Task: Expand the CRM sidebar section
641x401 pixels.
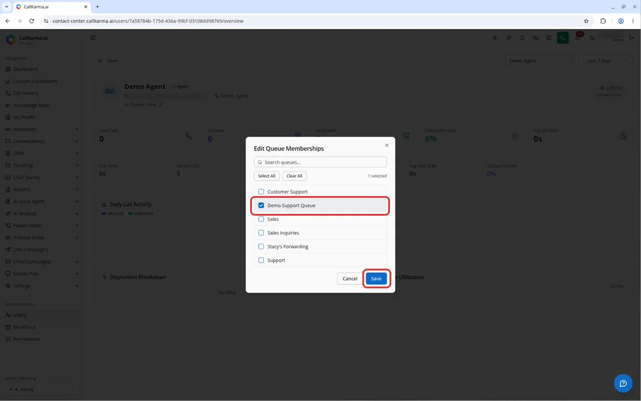Action: (x=42, y=153)
